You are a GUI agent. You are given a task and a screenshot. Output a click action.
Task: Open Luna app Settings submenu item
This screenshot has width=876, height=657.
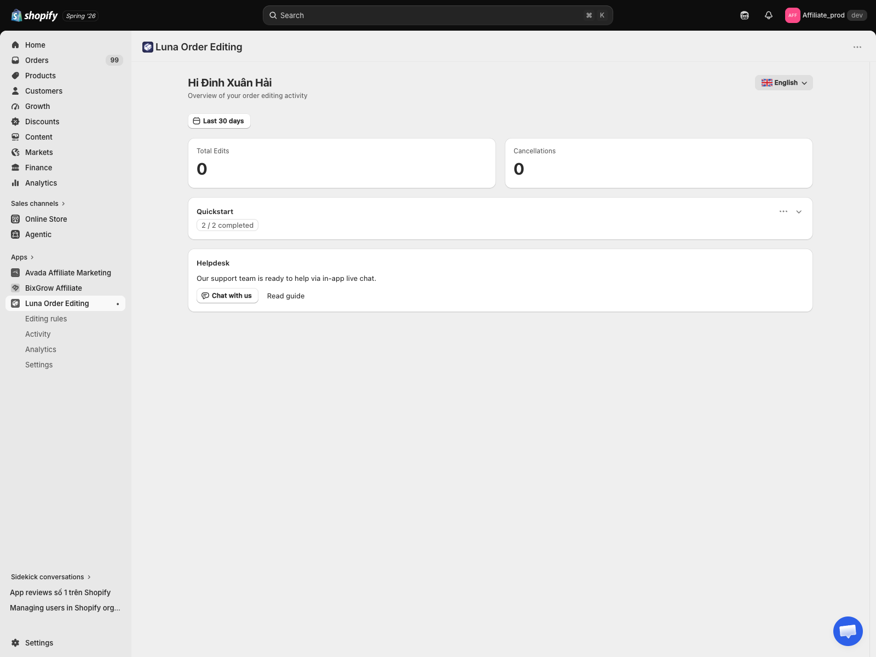click(x=39, y=365)
